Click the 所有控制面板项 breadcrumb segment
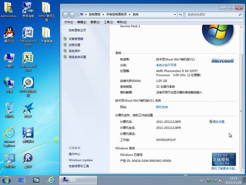This screenshot has width=246, height=185. click(117, 14)
